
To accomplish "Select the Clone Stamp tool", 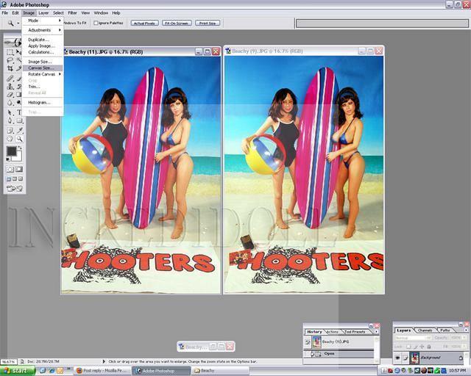I will point(10,87).
